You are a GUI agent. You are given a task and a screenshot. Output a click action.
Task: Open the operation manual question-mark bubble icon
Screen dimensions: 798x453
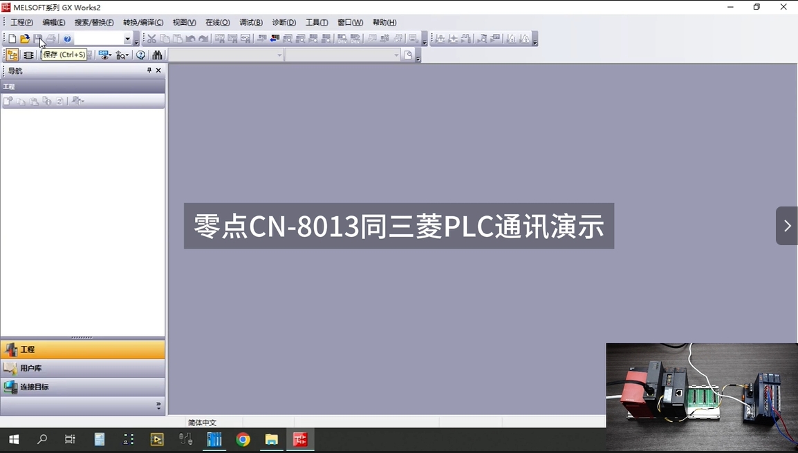coord(140,55)
